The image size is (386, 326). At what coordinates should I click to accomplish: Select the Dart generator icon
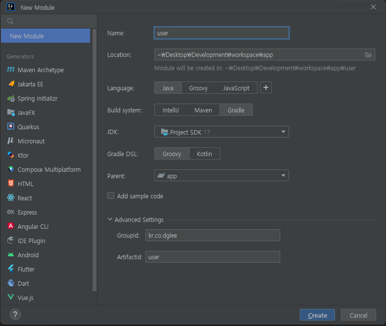tap(11, 283)
